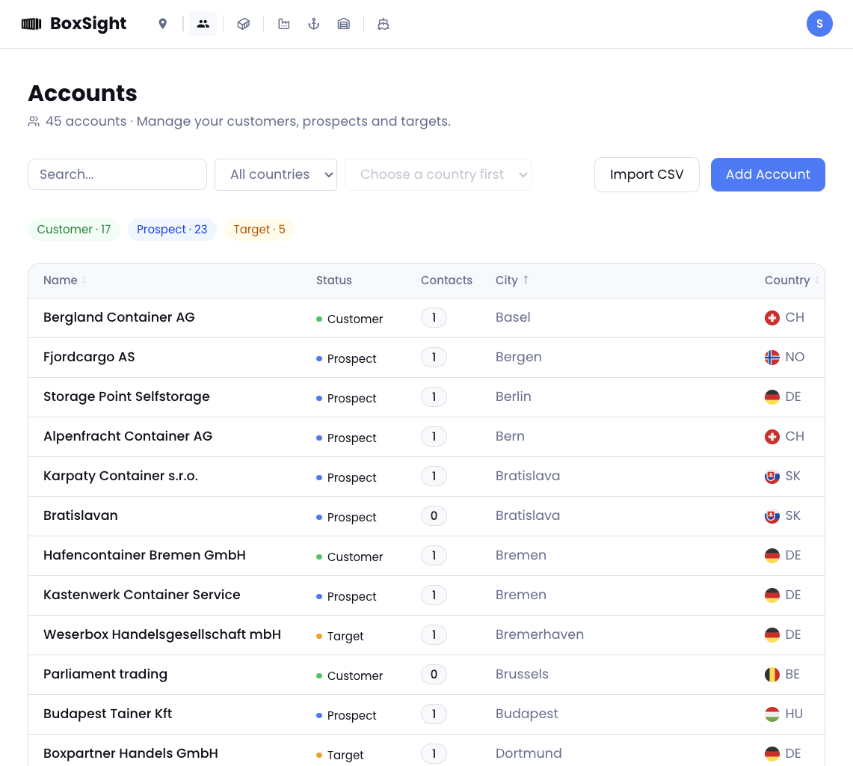Click Norway flag in Fjordcargo AS row

pyautogui.click(x=772, y=358)
